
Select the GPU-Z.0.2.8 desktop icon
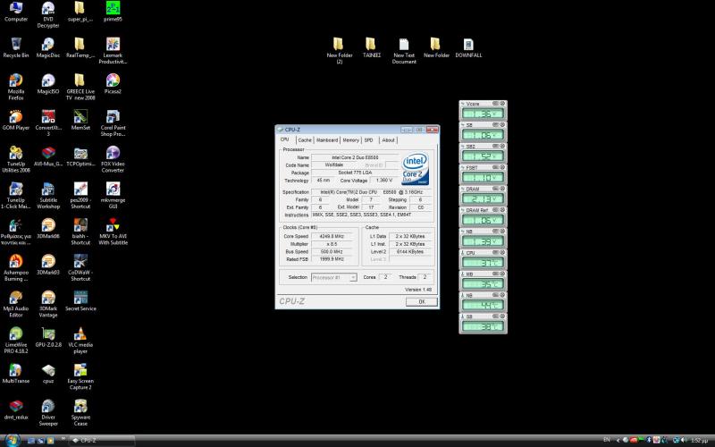click(x=48, y=337)
